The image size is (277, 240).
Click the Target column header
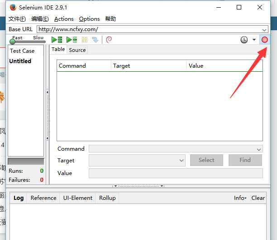pos(149,66)
